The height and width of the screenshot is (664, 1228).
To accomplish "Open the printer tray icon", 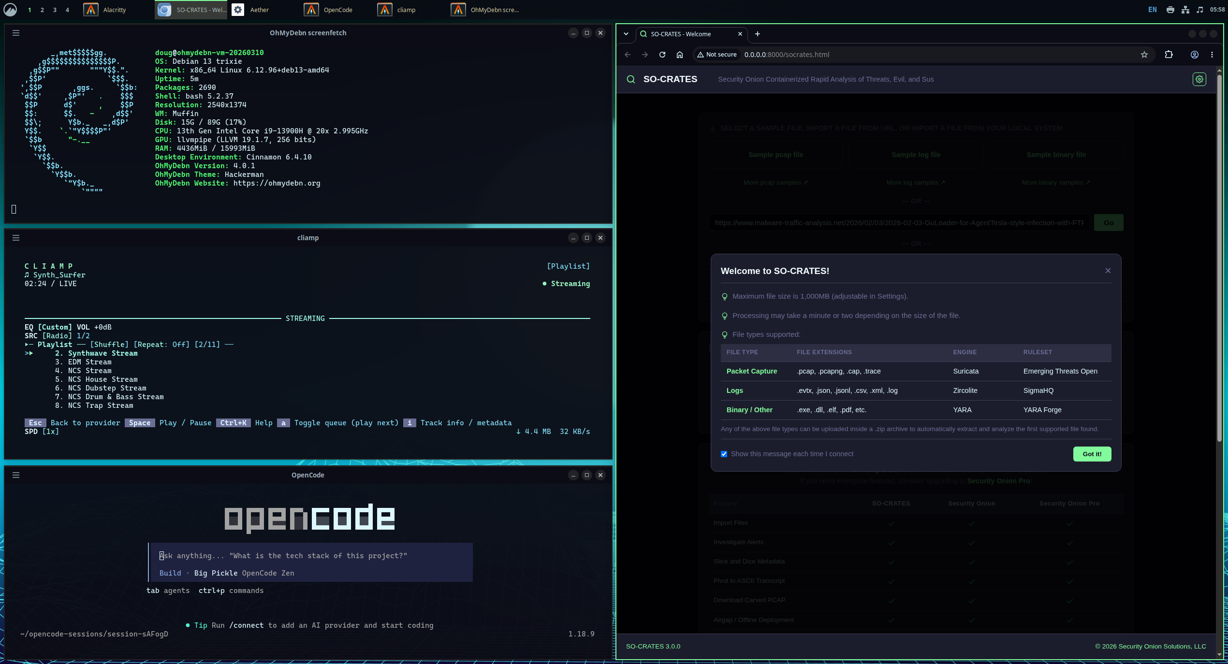I will coord(1170,10).
